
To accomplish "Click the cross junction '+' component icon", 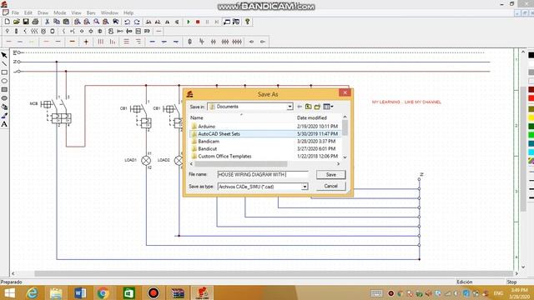I will (86, 42).
